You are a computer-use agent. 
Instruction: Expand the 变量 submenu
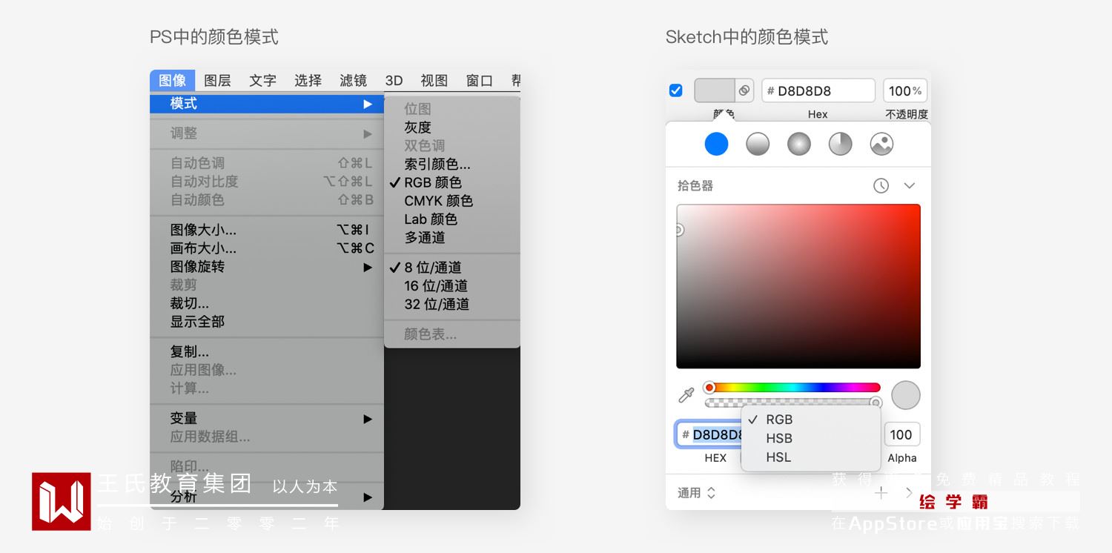click(267, 419)
